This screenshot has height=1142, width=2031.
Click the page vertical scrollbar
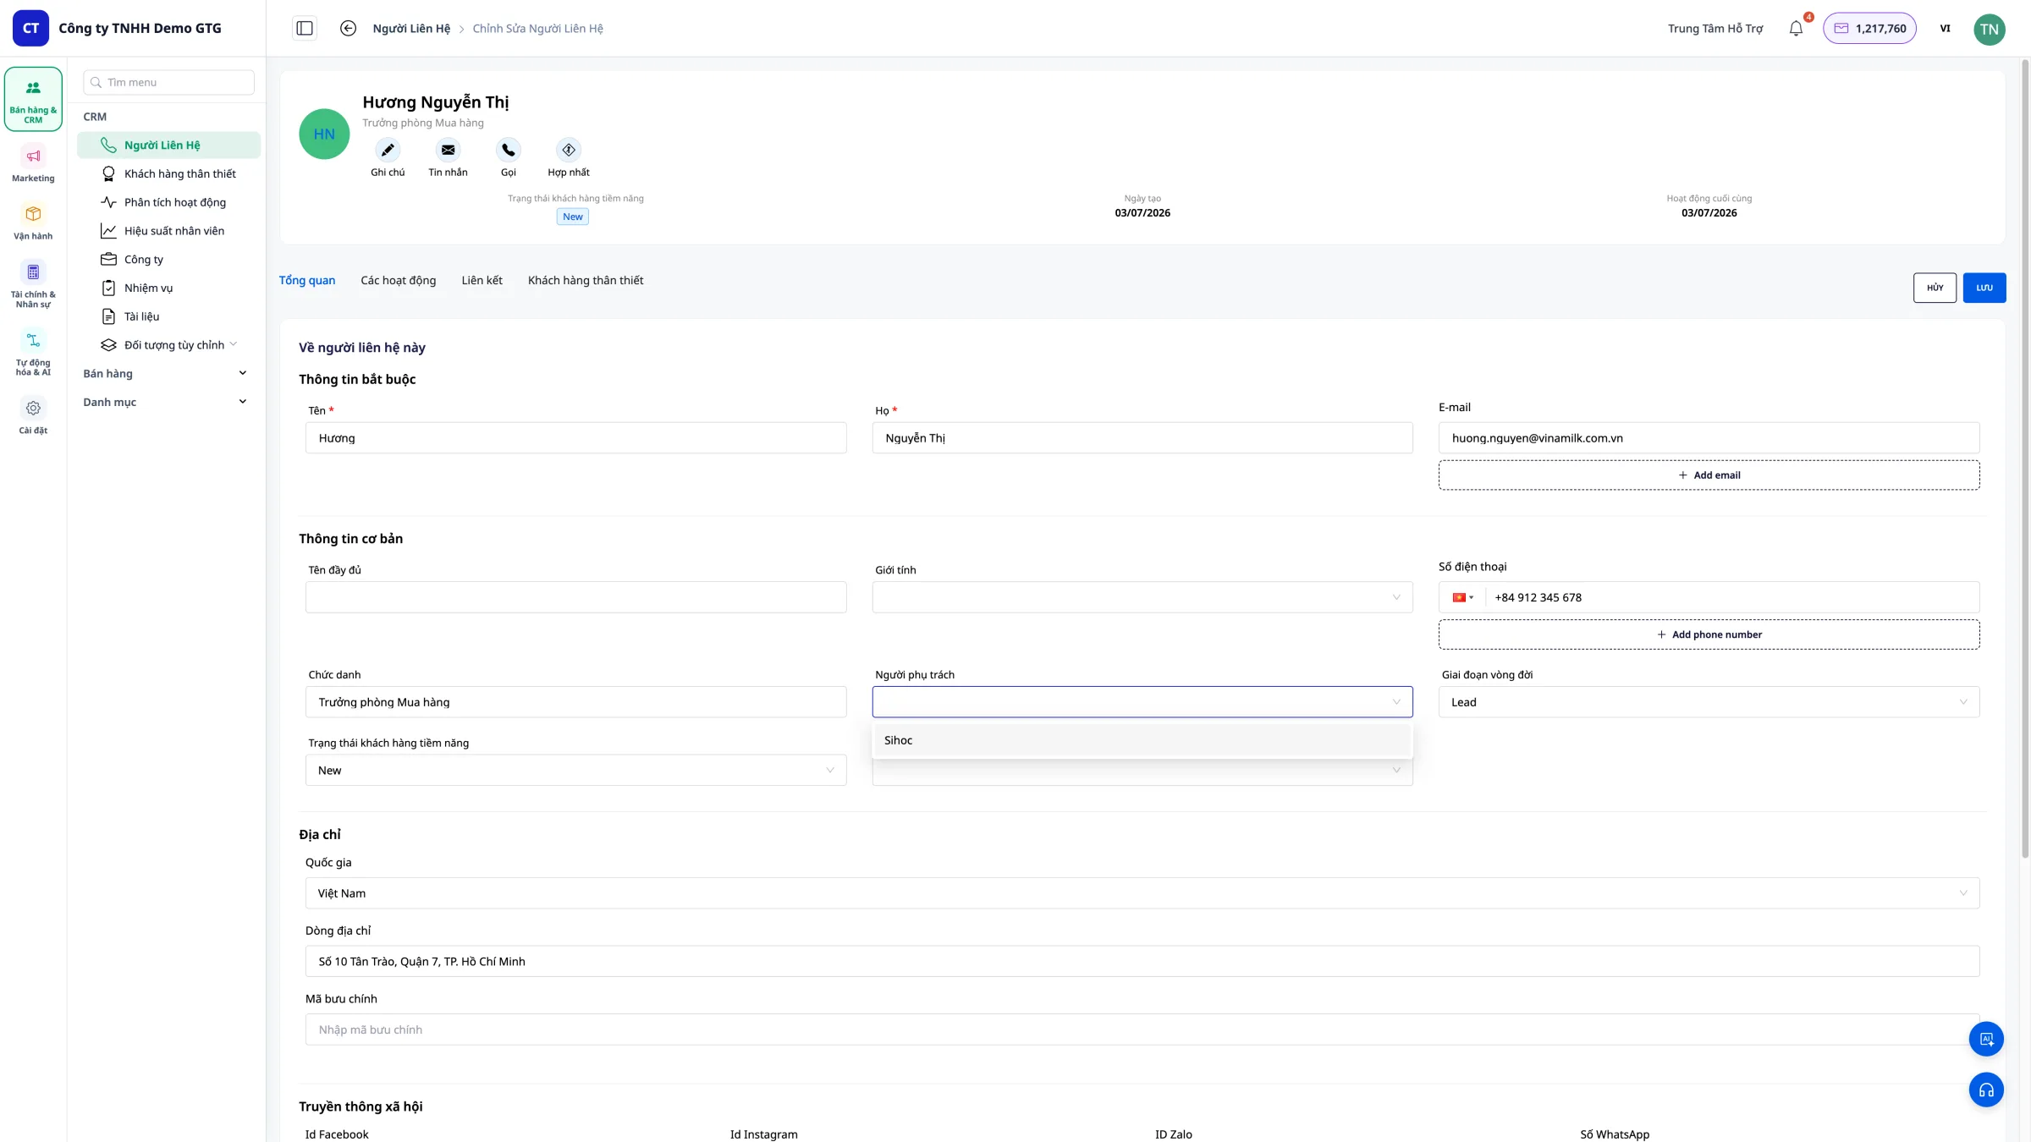pos(2025,457)
